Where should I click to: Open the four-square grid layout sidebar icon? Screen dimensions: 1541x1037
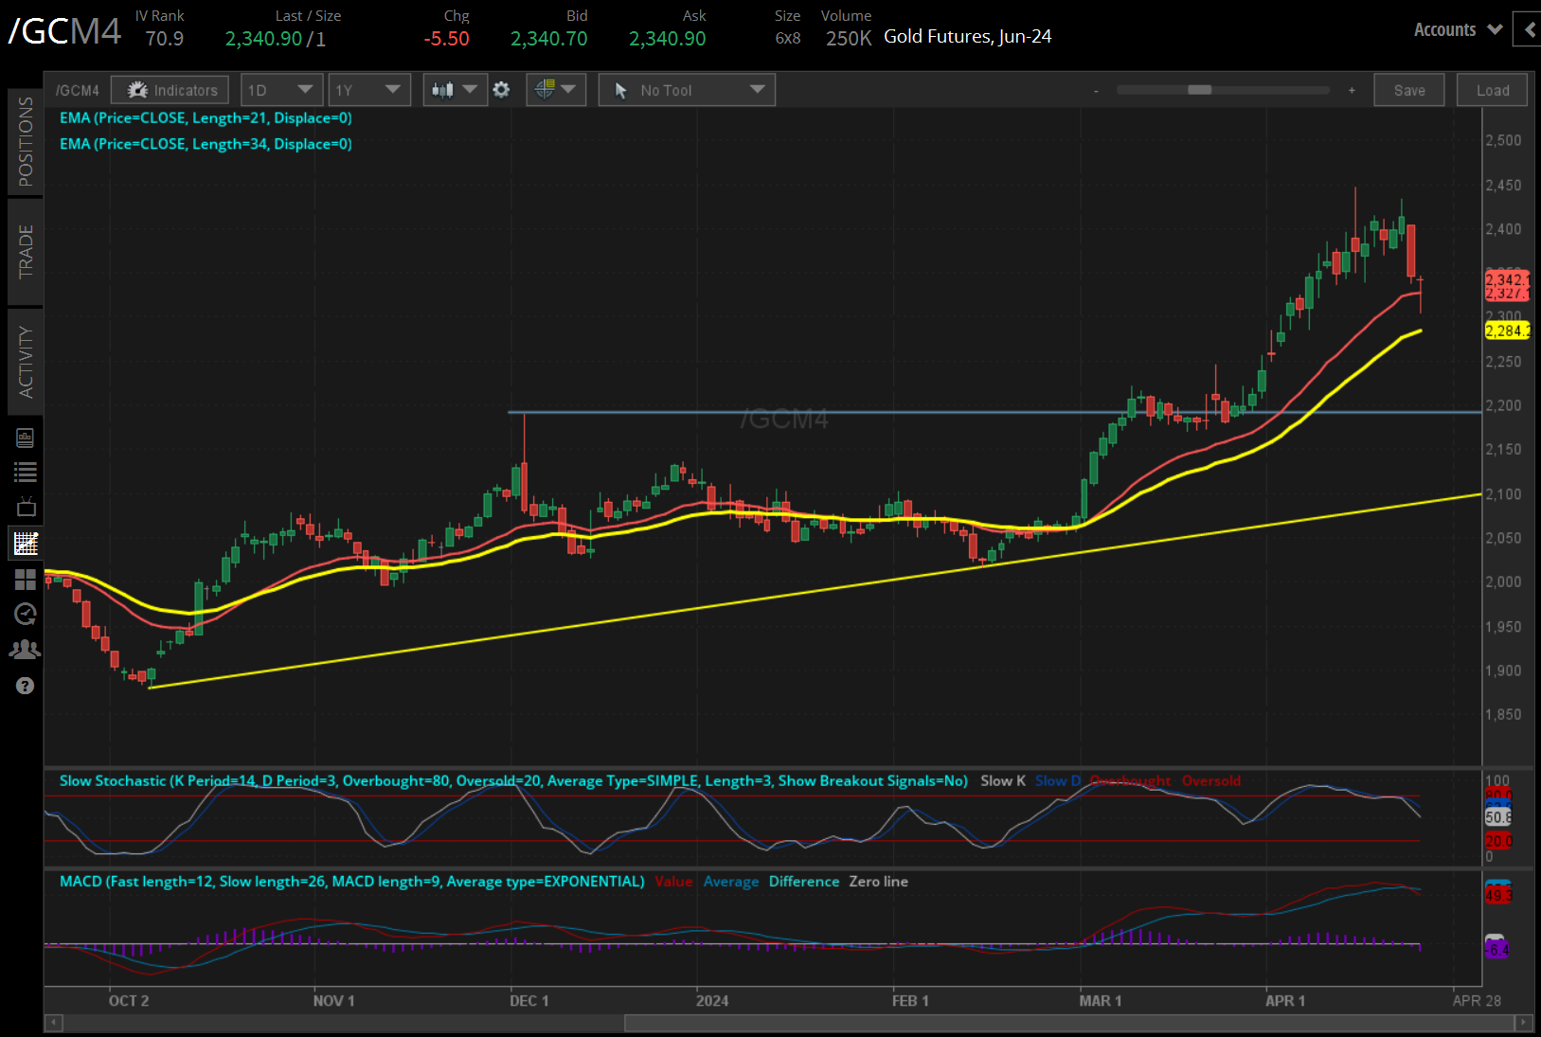tap(26, 579)
